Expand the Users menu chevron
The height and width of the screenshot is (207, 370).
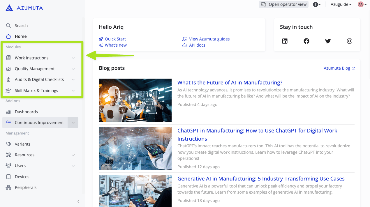pyautogui.click(x=73, y=166)
